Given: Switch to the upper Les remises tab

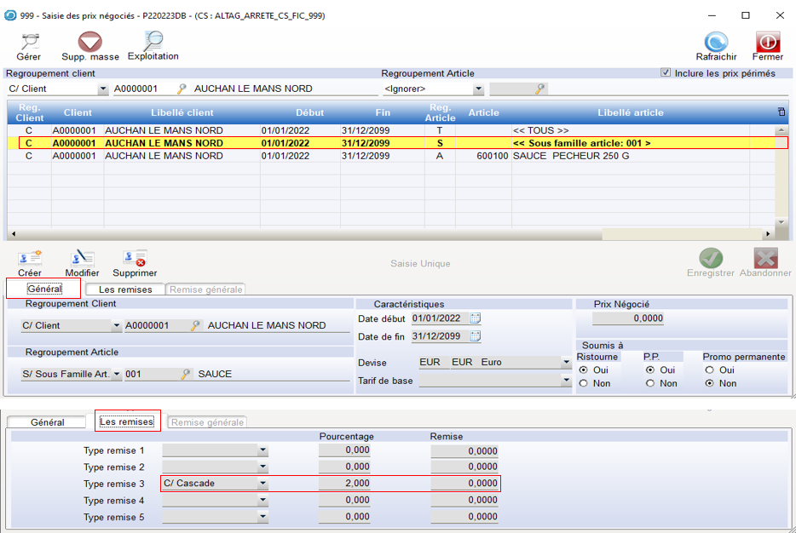Looking at the screenshot, I should 125,289.
